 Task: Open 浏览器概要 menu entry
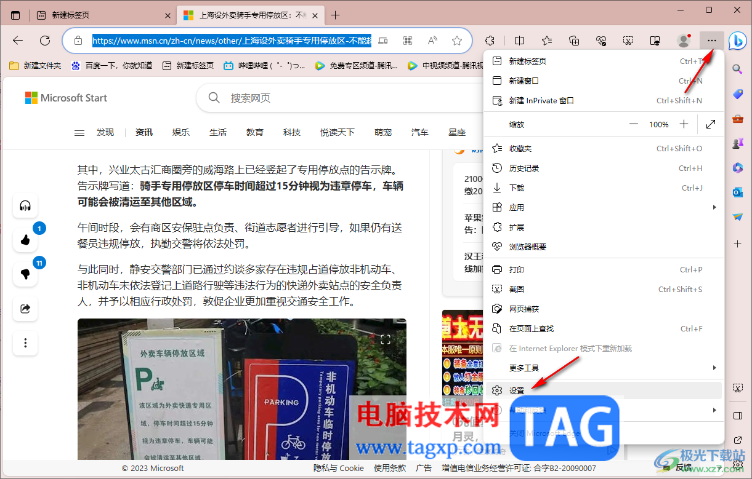pyautogui.click(x=604, y=247)
